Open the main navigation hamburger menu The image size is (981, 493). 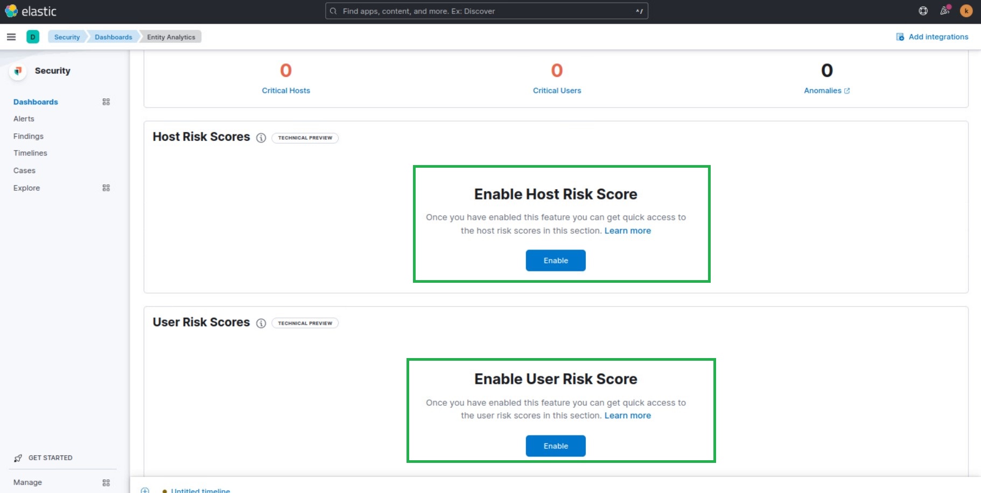(x=11, y=37)
